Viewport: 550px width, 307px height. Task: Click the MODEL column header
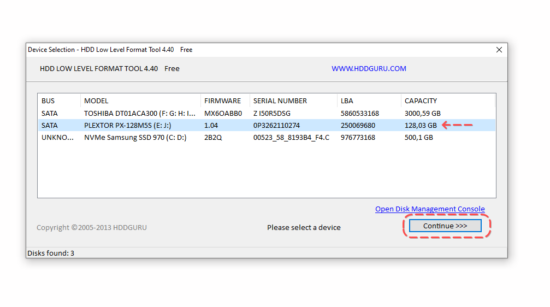(x=140, y=101)
